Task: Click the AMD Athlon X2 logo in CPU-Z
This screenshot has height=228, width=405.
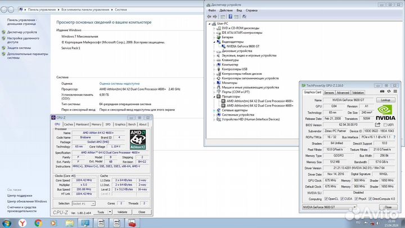Action: 138,140
